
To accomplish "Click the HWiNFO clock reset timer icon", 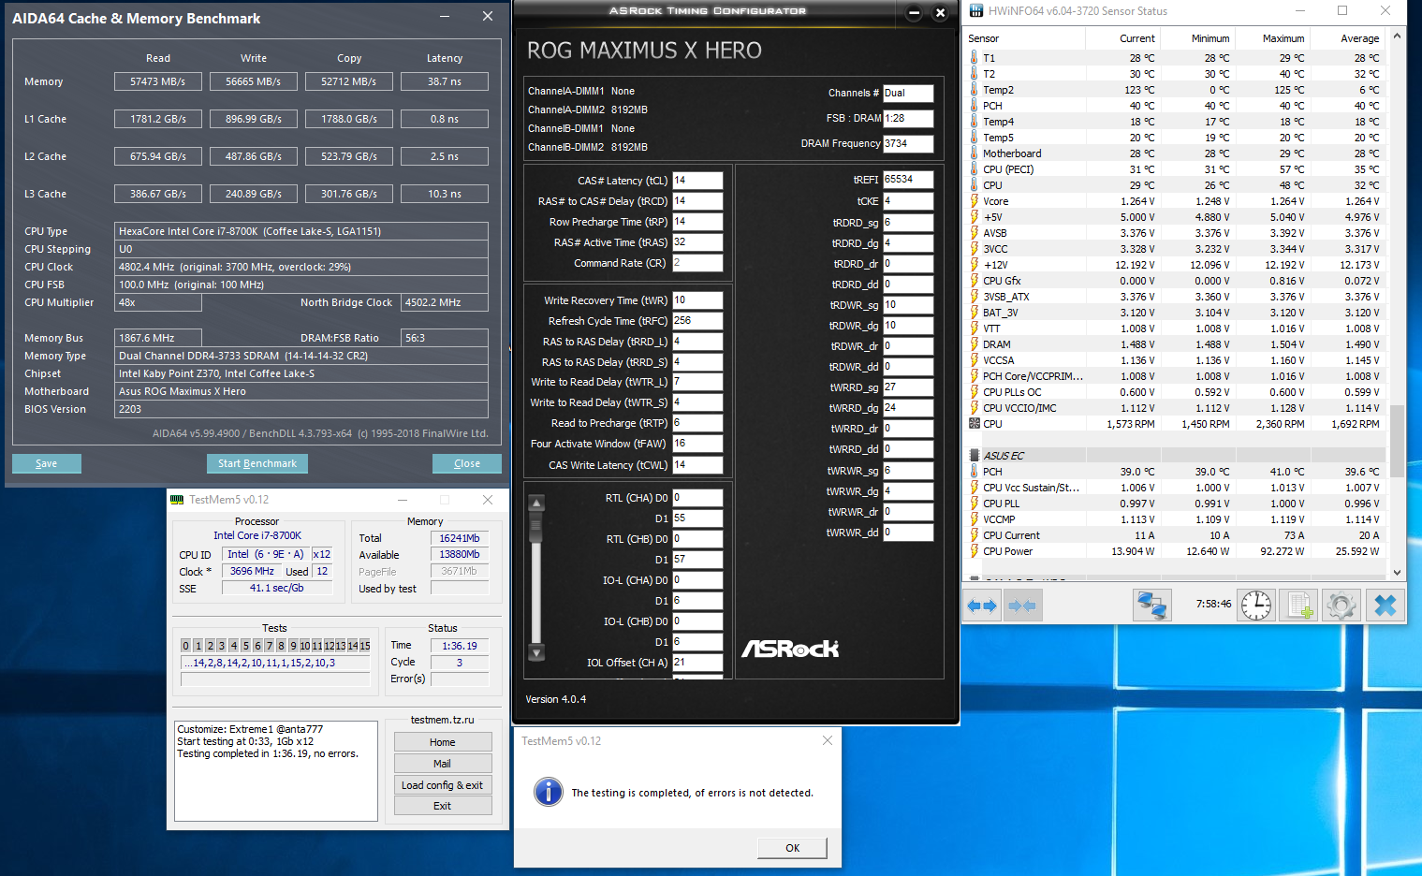I will coord(1256,606).
